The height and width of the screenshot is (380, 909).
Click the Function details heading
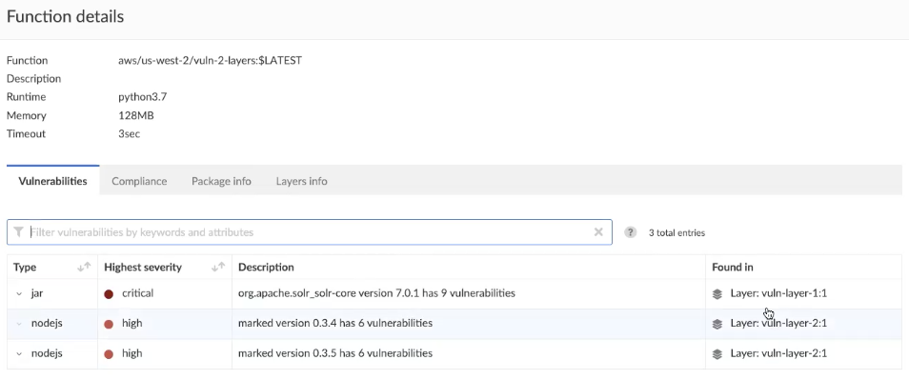coord(65,16)
